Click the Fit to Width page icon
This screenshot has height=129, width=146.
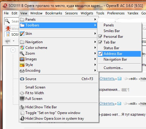tap(22, 93)
